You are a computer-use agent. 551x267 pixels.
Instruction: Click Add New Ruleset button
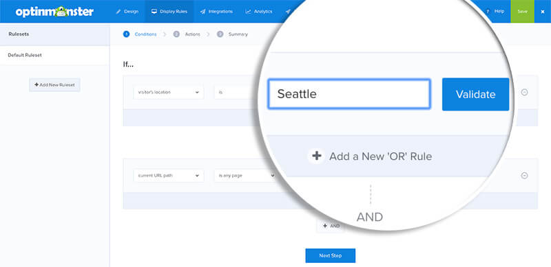(x=55, y=85)
